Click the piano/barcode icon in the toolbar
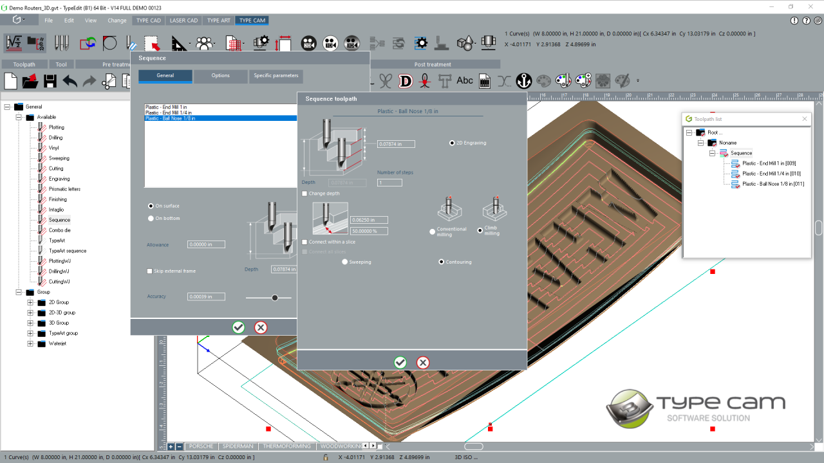The width and height of the screenshot is (824, 463). click(485, 80)
